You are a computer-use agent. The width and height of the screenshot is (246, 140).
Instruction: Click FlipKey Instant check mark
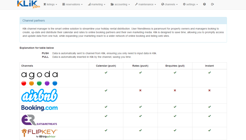(x=209, y=130)
